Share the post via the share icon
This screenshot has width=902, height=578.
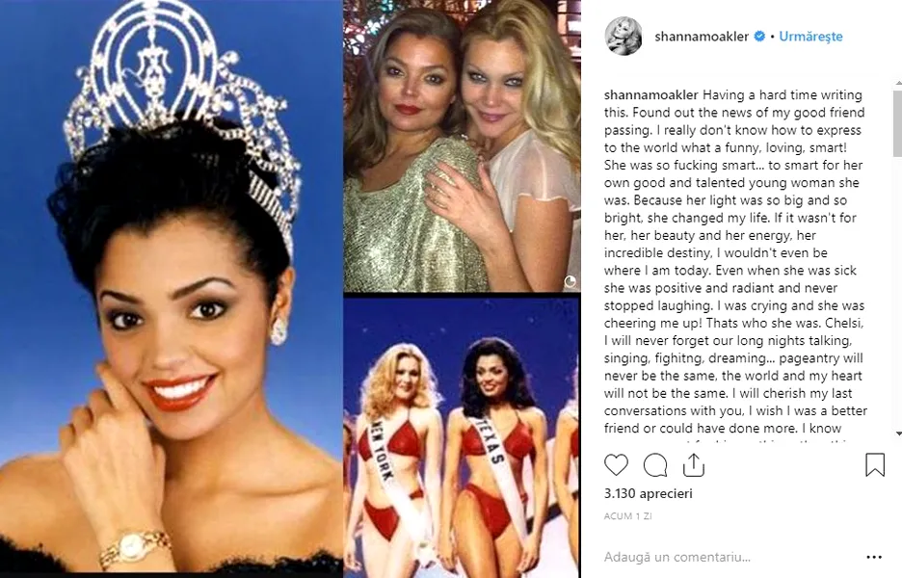694,464
